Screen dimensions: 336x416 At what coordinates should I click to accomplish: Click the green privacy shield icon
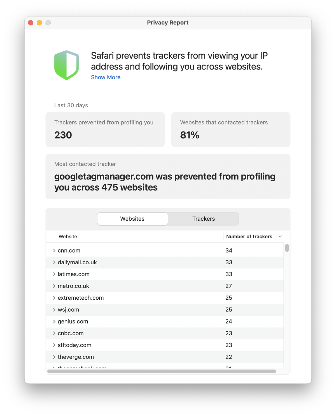click(66, 65)
